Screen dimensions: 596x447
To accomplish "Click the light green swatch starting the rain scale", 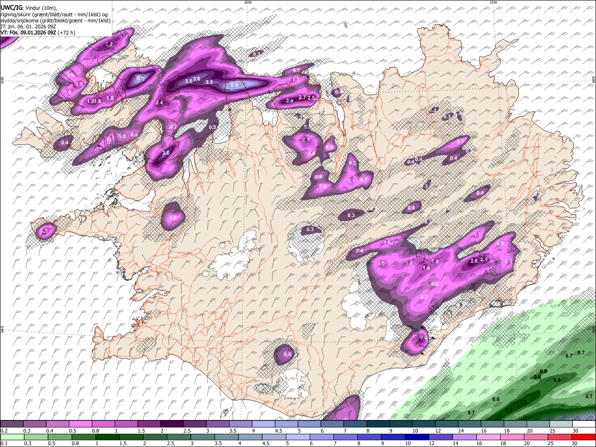I will click(12, 437).
